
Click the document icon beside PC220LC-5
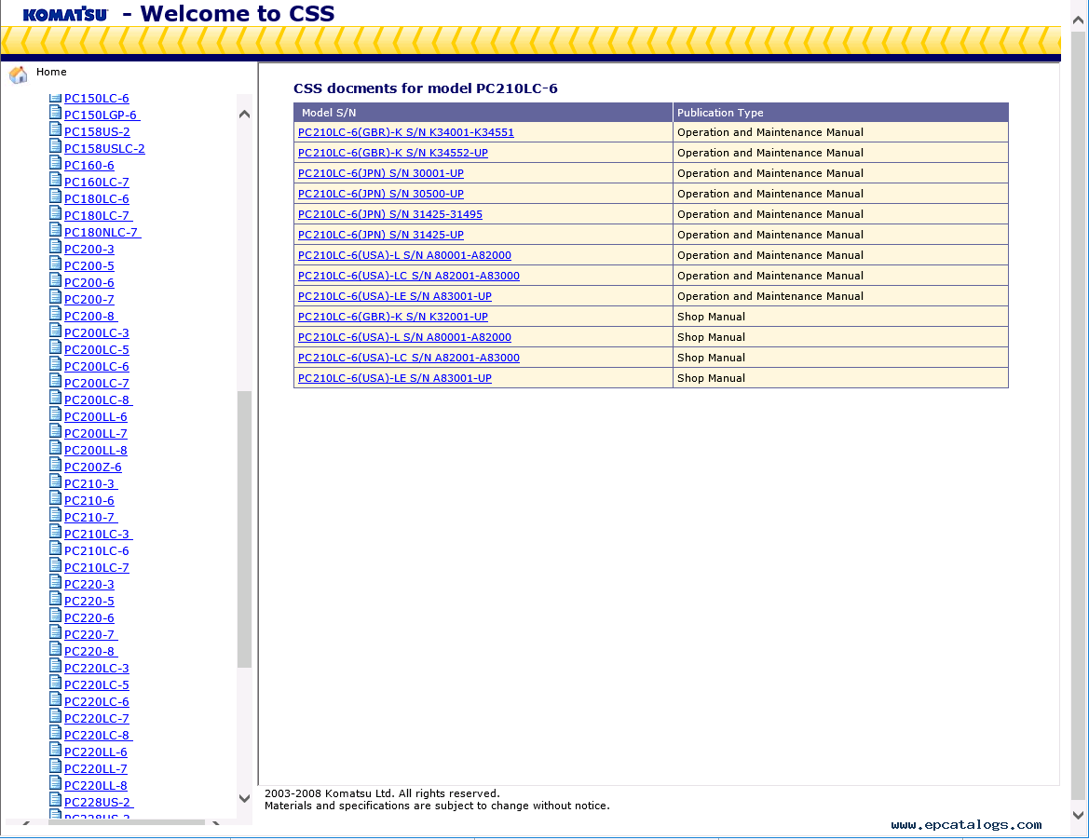(56, 683)
